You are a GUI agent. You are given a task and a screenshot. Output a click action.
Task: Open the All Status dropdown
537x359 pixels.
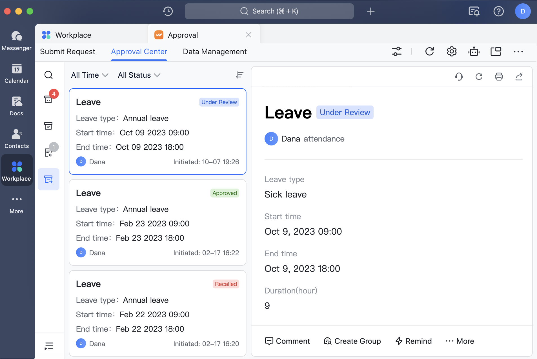(x=139, y=75)
